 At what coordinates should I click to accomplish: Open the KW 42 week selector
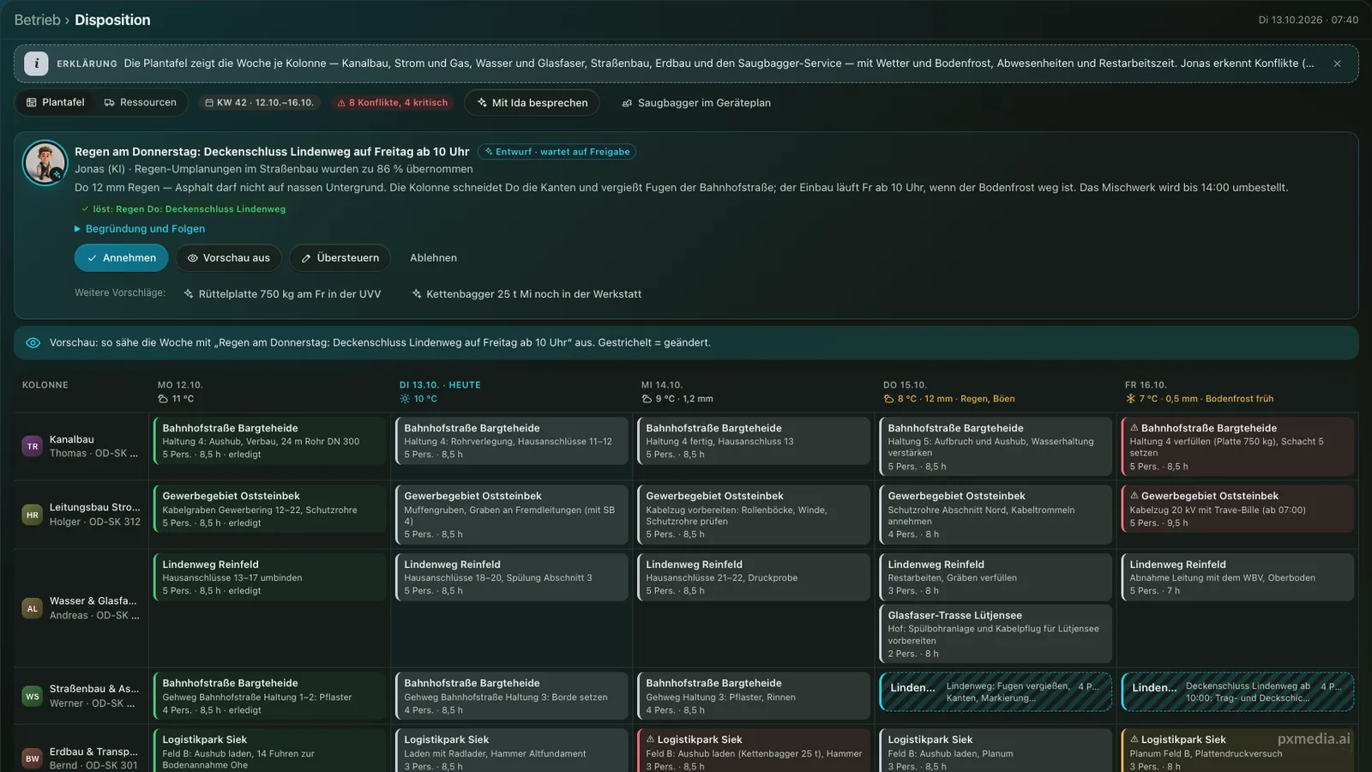[x=260, y=102]
